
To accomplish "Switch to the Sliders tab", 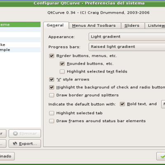I will (x=133, y=26).
